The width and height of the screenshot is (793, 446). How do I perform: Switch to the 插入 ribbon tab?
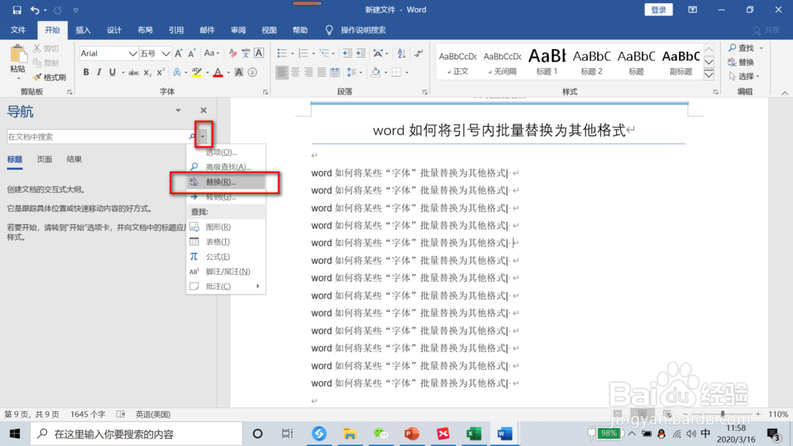83,30
